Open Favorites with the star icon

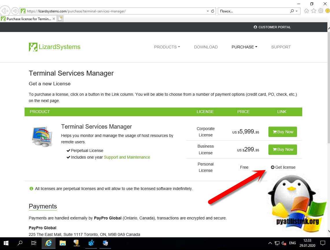(314, 11)
